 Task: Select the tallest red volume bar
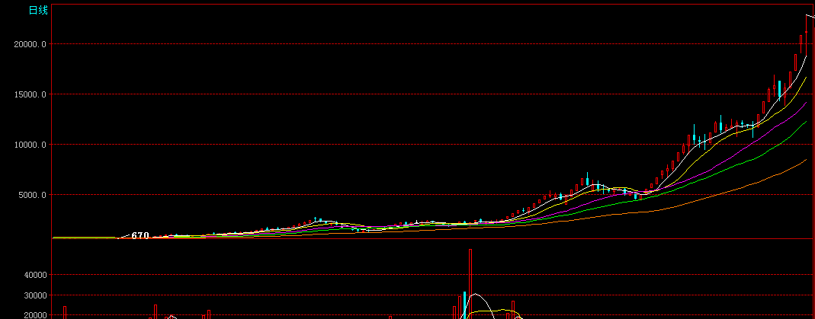coord(470,282)
